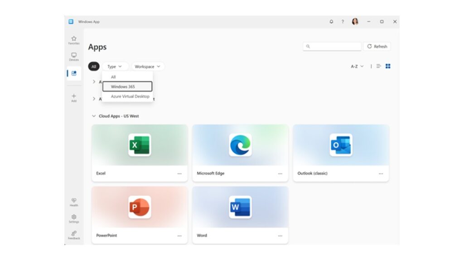Click the Apps page heading
Image resolution: width=464 pixels, height=261 pixels.
tap(97, 47)
